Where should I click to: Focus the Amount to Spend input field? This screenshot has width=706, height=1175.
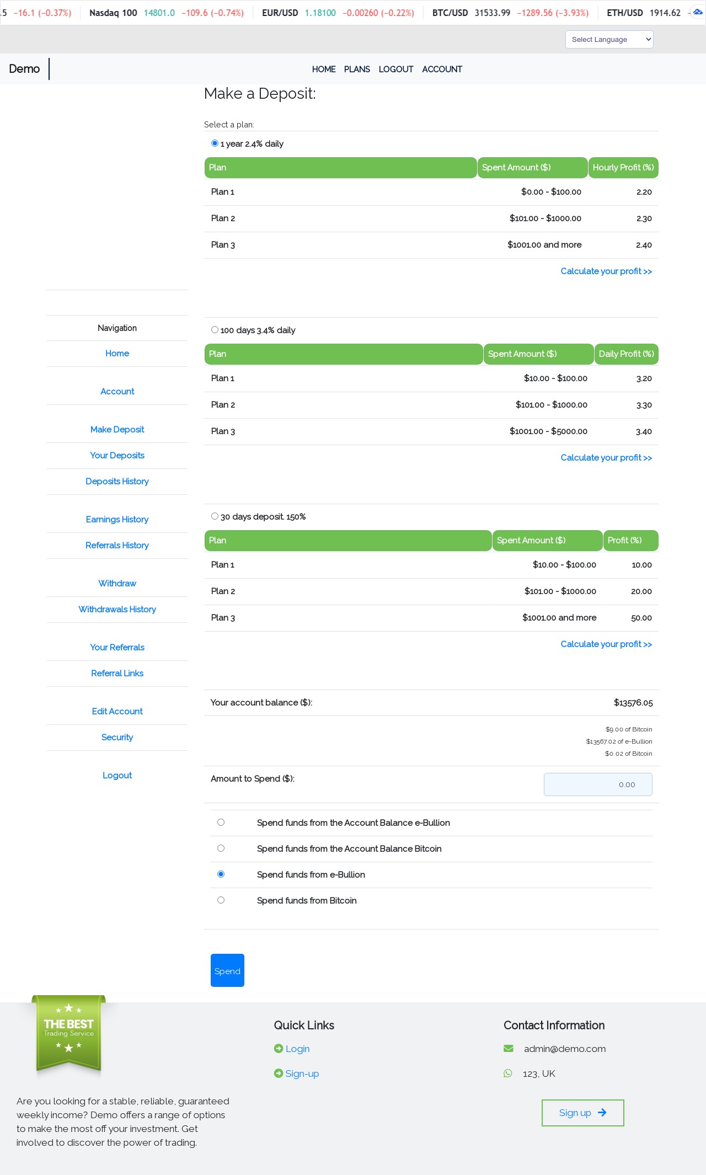[598, 784]
